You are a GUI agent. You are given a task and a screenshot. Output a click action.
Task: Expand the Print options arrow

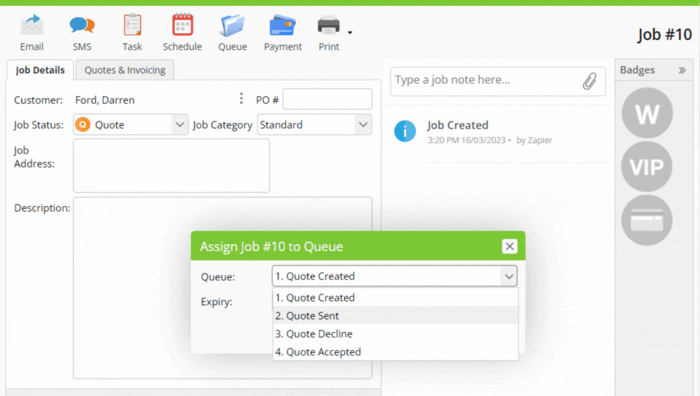pyautogui.click(x=350, y=32)
